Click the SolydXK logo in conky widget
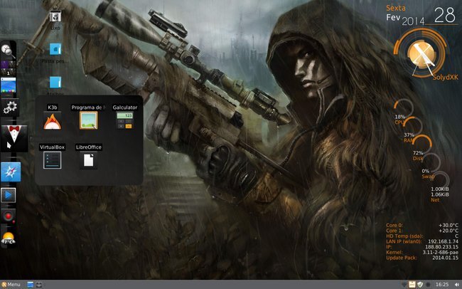The image size is (462, 289). [422, 56]
